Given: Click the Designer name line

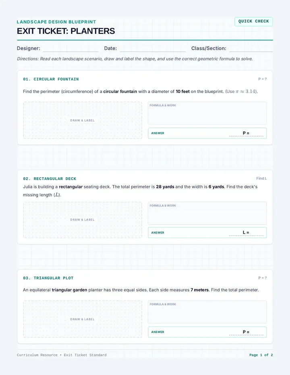Looking at the screenshot, I should coord(70,49).
